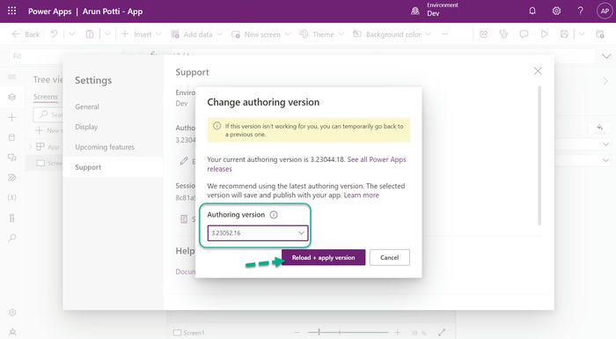The height and width of the screenshot is (339, 616).
Task: Click the property dropdown Fill field
Action: pyautogui.click(x=65, y=56)
